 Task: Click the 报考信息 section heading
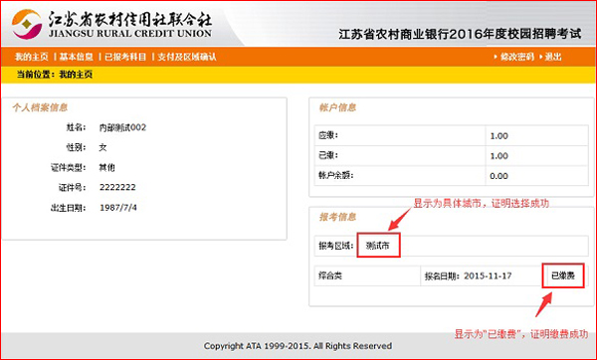(x=337, y=217)
